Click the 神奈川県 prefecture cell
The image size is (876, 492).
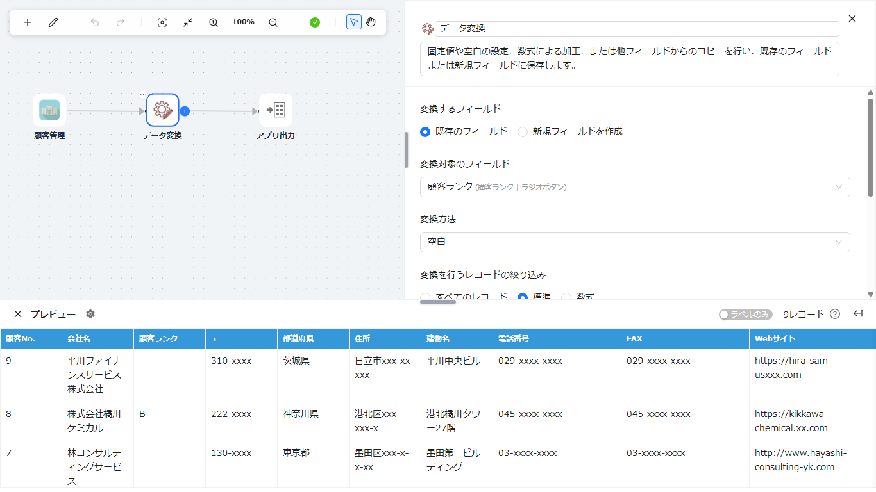click(313, 421)
